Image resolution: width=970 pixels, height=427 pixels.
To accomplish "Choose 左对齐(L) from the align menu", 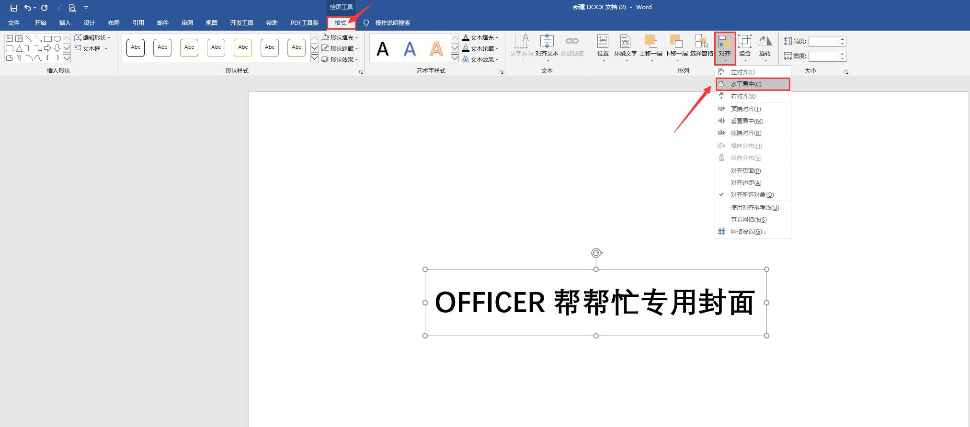I will (753, 72).
